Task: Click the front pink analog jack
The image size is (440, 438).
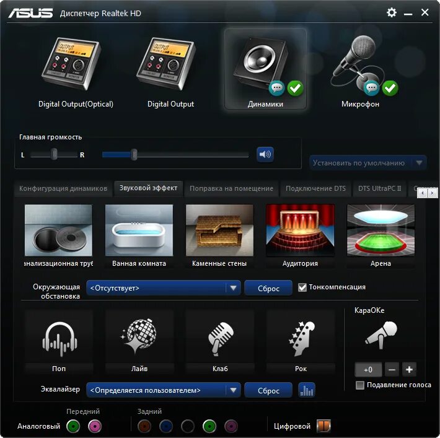Action: click(95, 426)
